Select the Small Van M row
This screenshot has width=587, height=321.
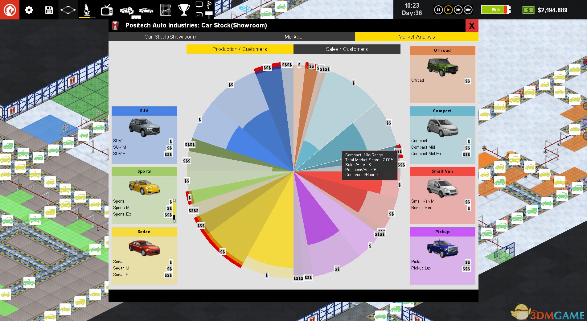tap(441, 201)
